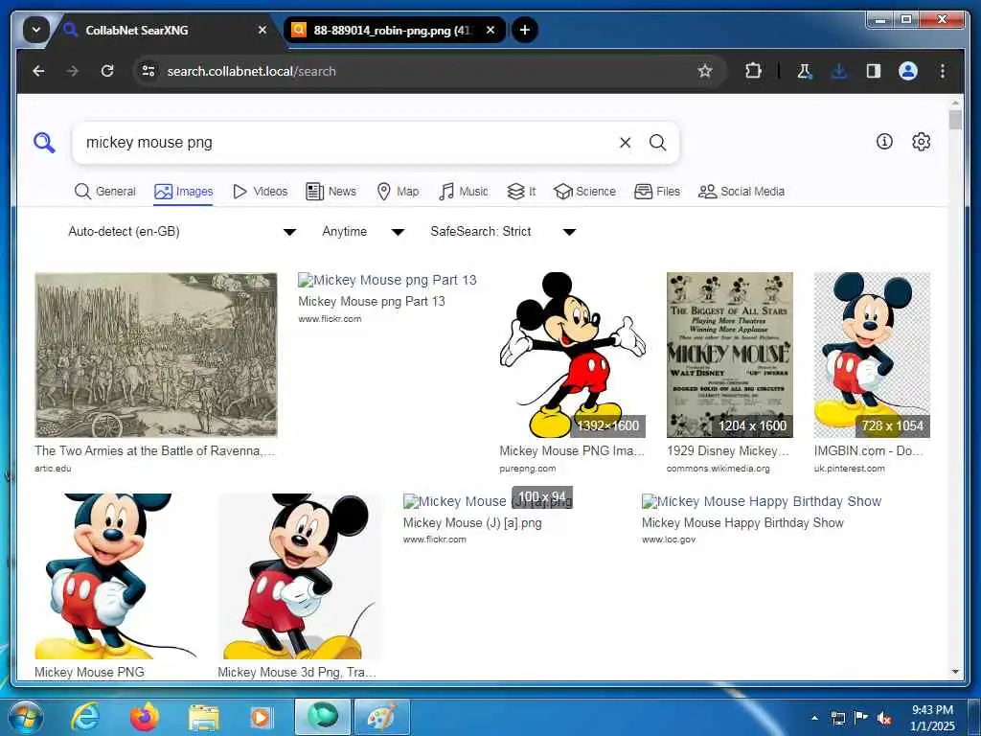This screenshot has width=981, height=736.
Task: Click the page vertical scrollbar thumb
Action: pos(955,120)
